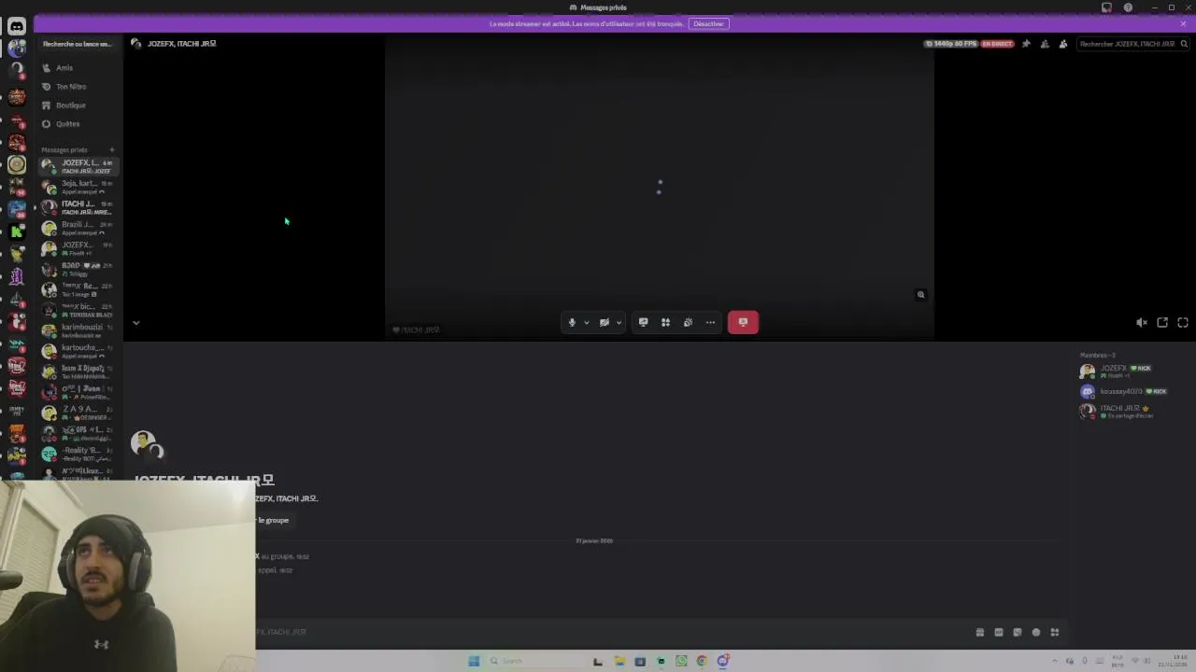The width and height of the screenshot is (1196, 672).
Task: Open Google Chrome from the taskbar
Action: pyautogui.click(x=702, y=662)
